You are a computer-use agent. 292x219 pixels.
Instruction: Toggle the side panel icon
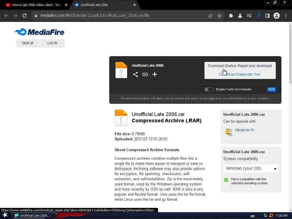point(267,16)
